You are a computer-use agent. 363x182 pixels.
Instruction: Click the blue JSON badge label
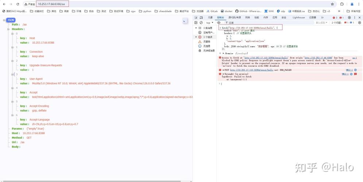tap(11, 20)
